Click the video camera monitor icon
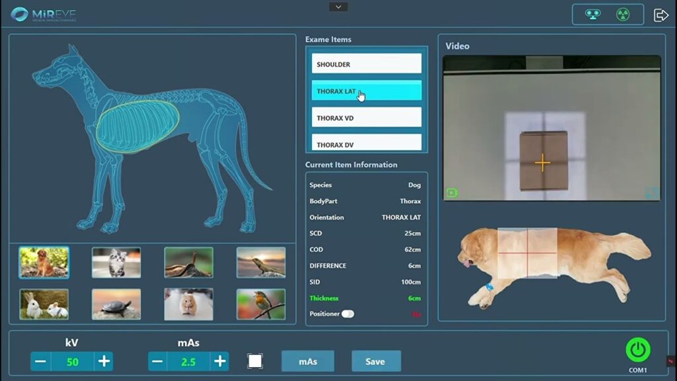Image resolution: width=677 pixels, height=381 pixels. pos(592,14)
